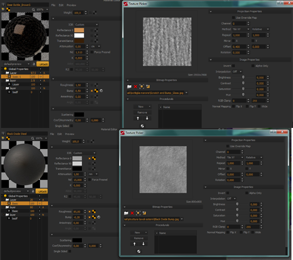Screen dimensions: 293x260
Task: Open Roughness texture slot in Beer Bottle editor
Action: point(96,85)
